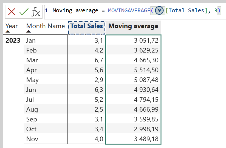Sort by the Month Name column header
Viewport: 226px width, 148px height.
tap(46, 26)
